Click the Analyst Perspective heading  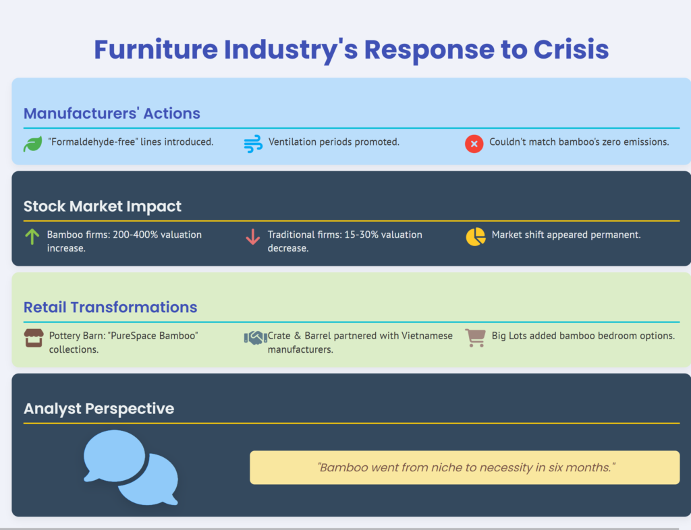tap(99, 409)
